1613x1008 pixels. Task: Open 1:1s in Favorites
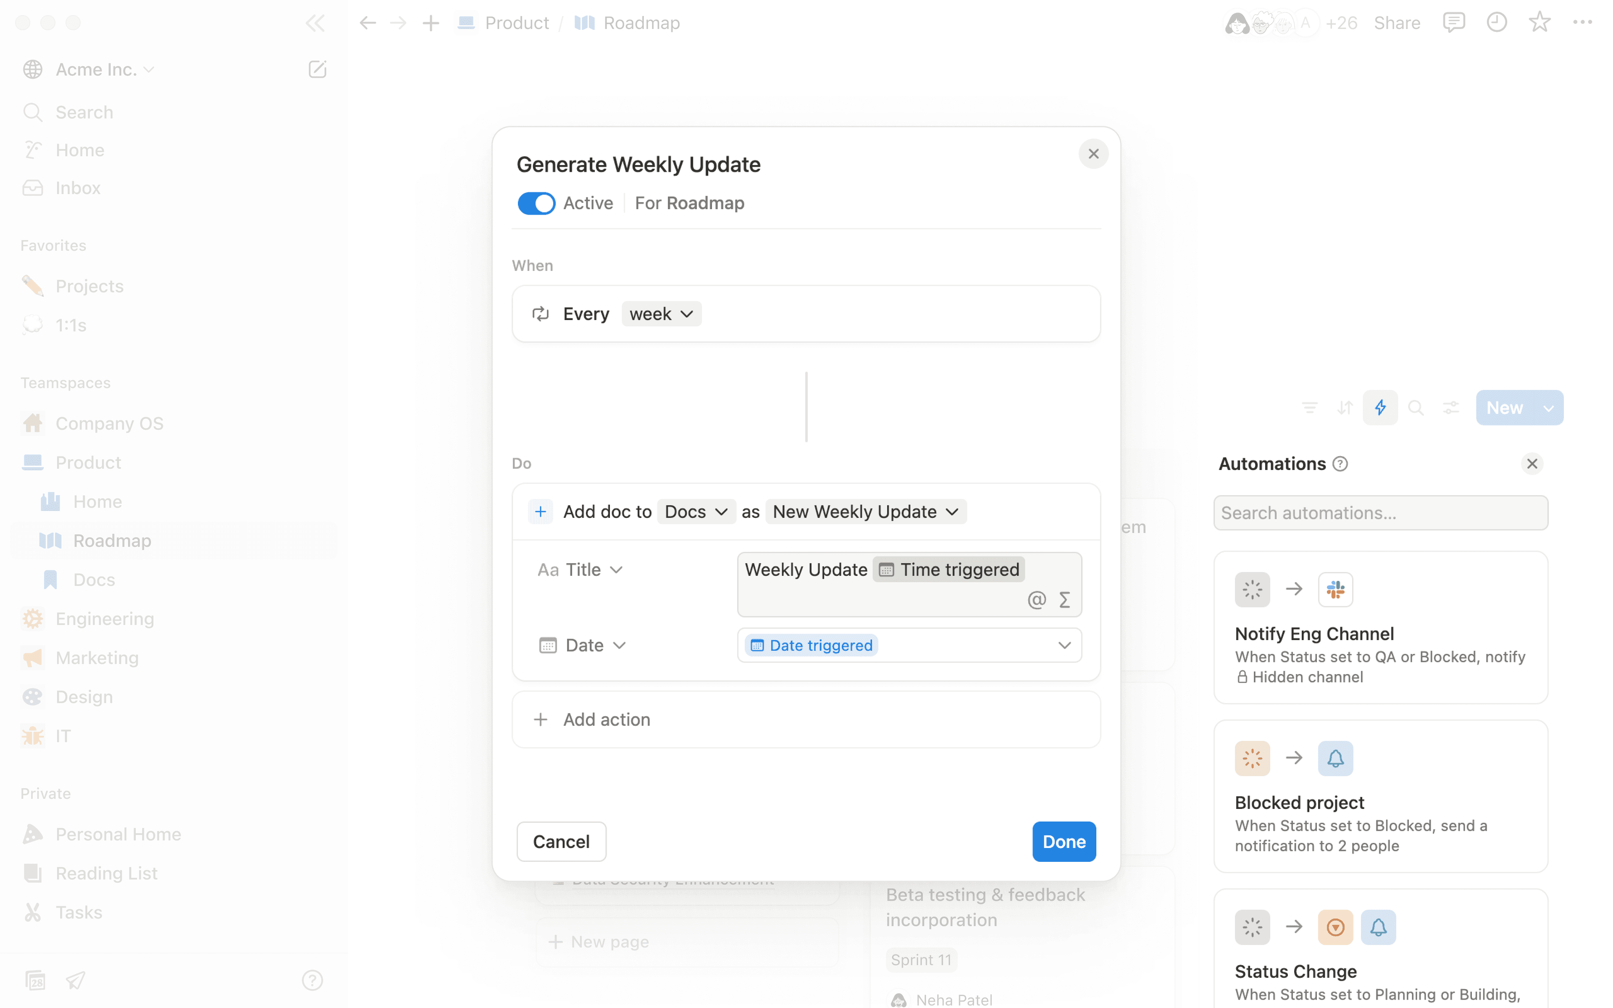click(173, 325)
